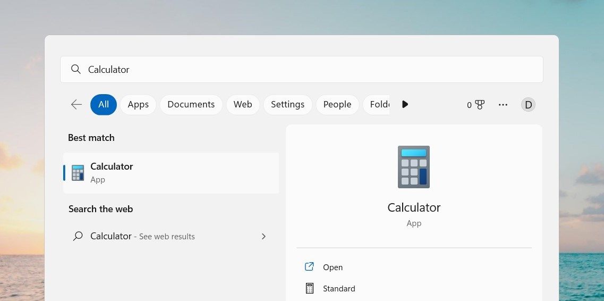Click the D account avatar
604x301 pixels.
pos(528,105)
